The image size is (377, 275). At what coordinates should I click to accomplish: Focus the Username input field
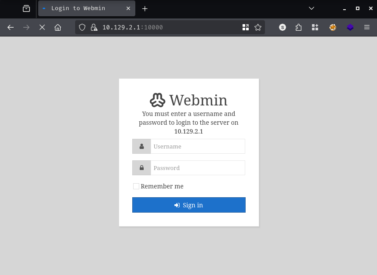[x=197, y=146]
